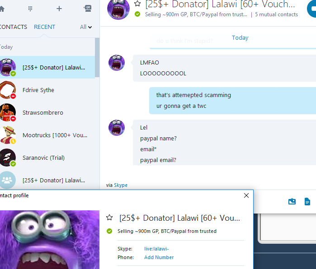Click the Add Number link
316x269 pixels.
click(x=159, y=257)
